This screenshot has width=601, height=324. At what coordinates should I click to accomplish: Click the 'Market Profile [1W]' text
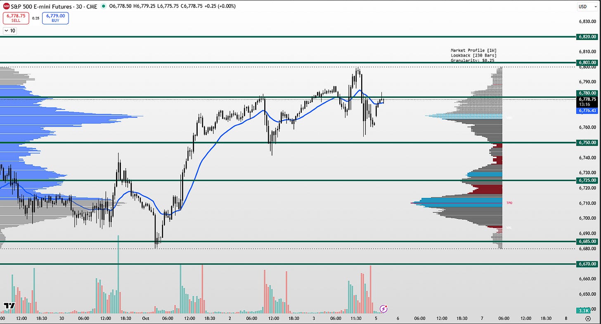click(473, 50)
